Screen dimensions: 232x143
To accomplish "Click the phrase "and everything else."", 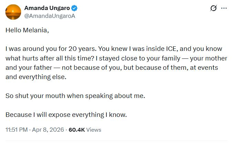I will [35, 77].
